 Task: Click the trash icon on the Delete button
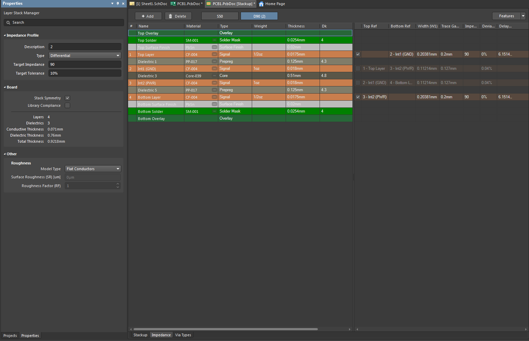pos(170,16)
